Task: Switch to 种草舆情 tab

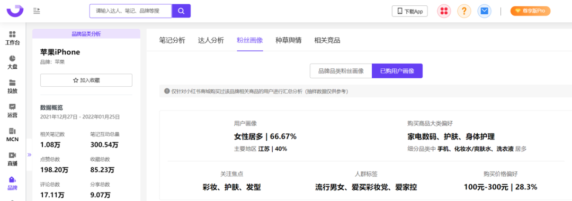Action: [x=288, y=40]
